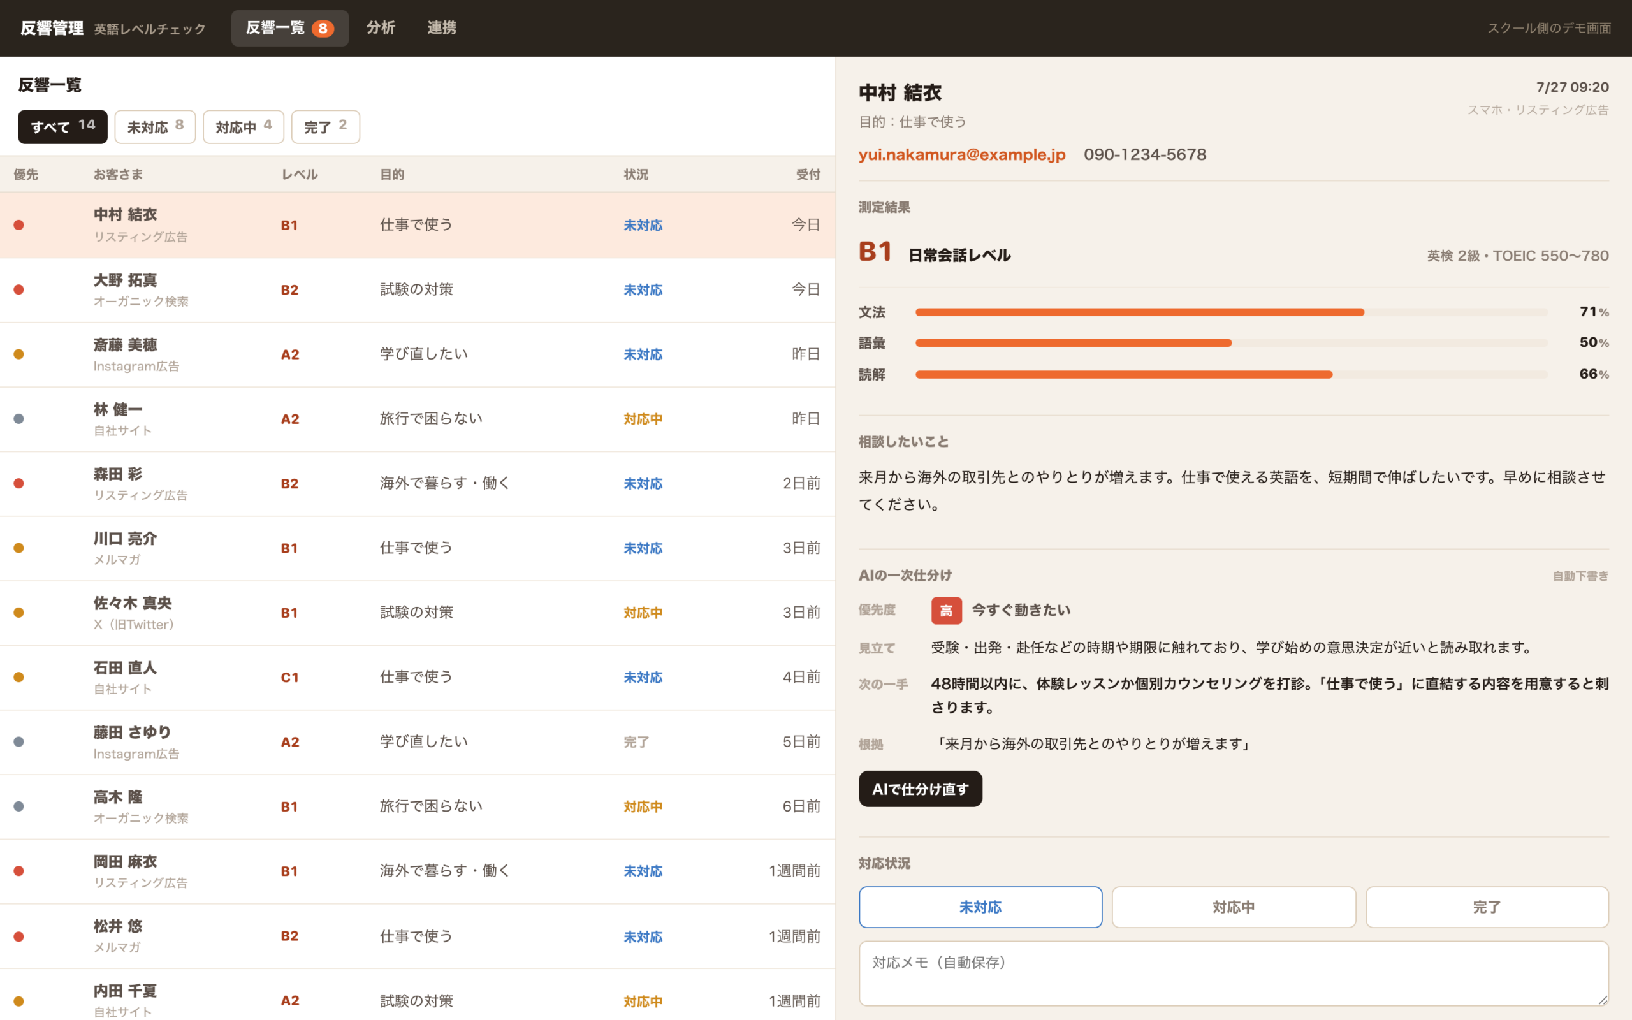Screen dimensions: 1632x1020
Task: Open the 林 健一 entry
Action: coord(418,419)
